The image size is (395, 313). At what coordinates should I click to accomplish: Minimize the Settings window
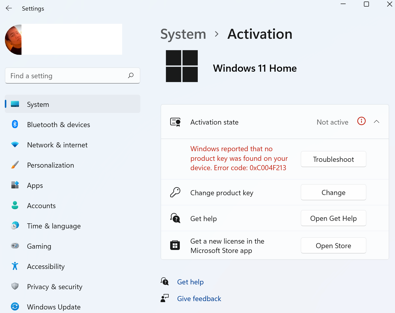click(x=343, y=4)
